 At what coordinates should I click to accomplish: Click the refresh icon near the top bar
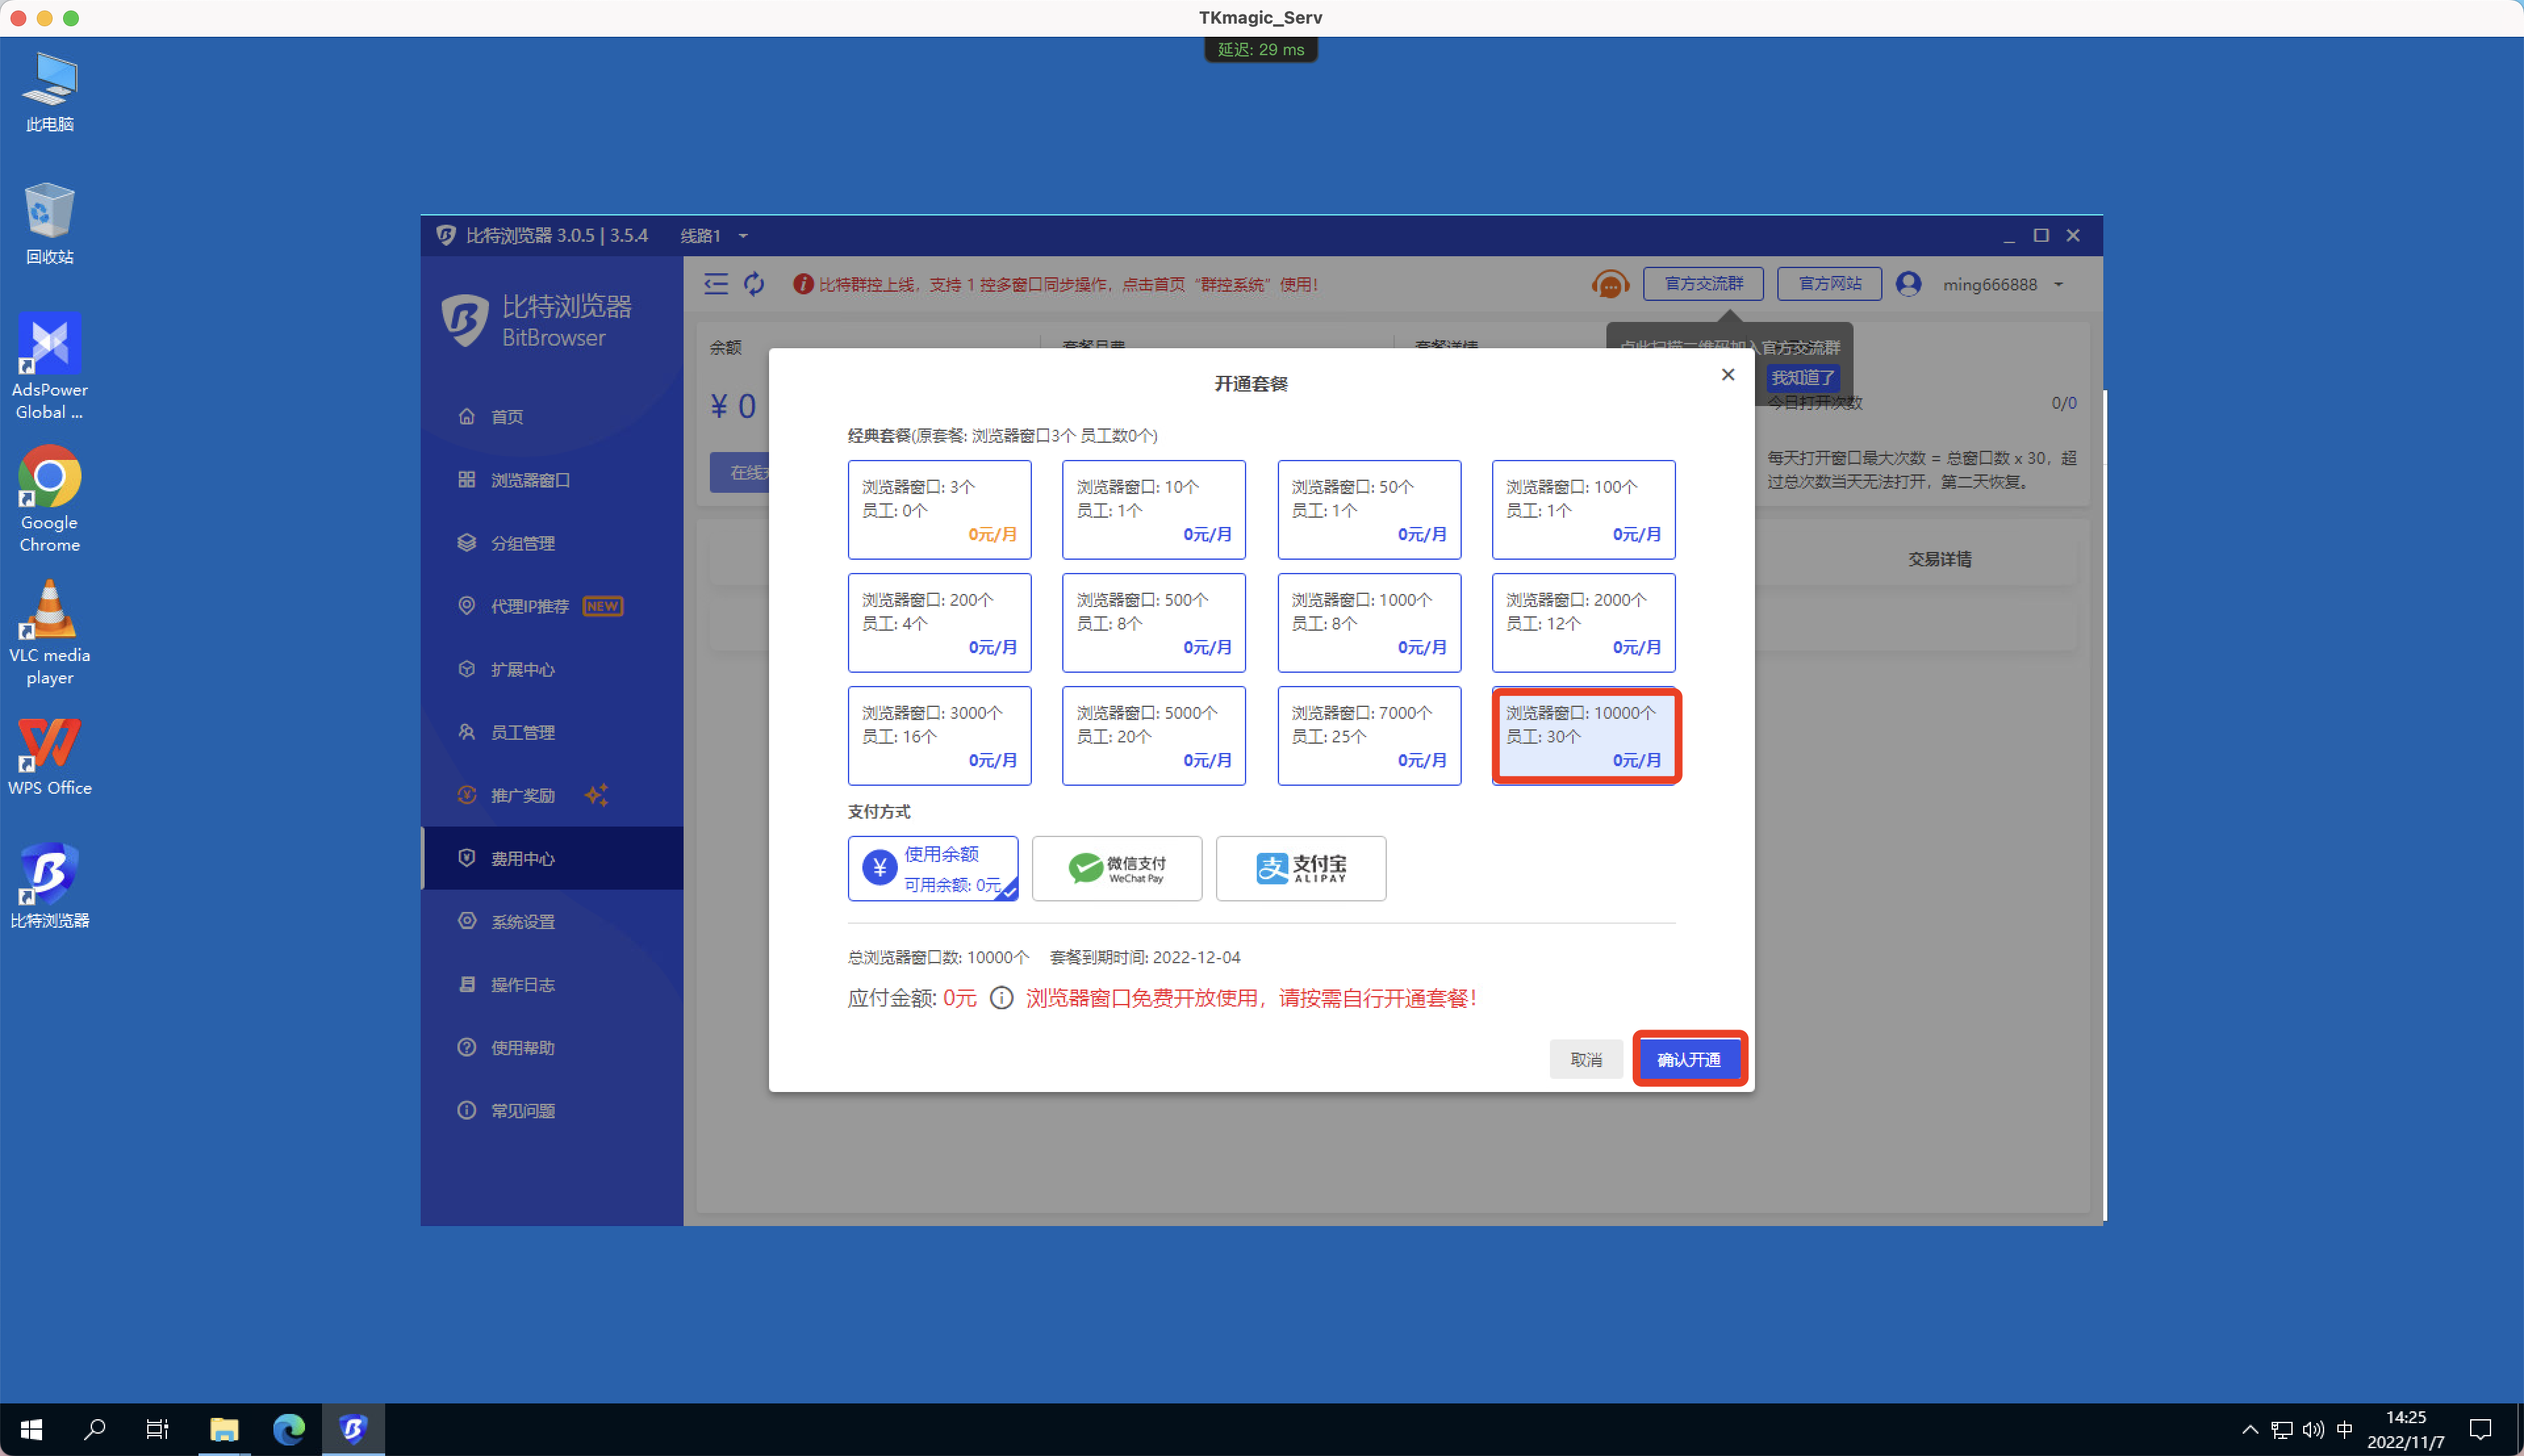[x=753, y=284]
